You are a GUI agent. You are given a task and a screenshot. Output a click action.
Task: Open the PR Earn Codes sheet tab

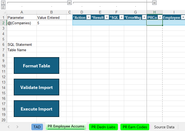click(135, 127)
